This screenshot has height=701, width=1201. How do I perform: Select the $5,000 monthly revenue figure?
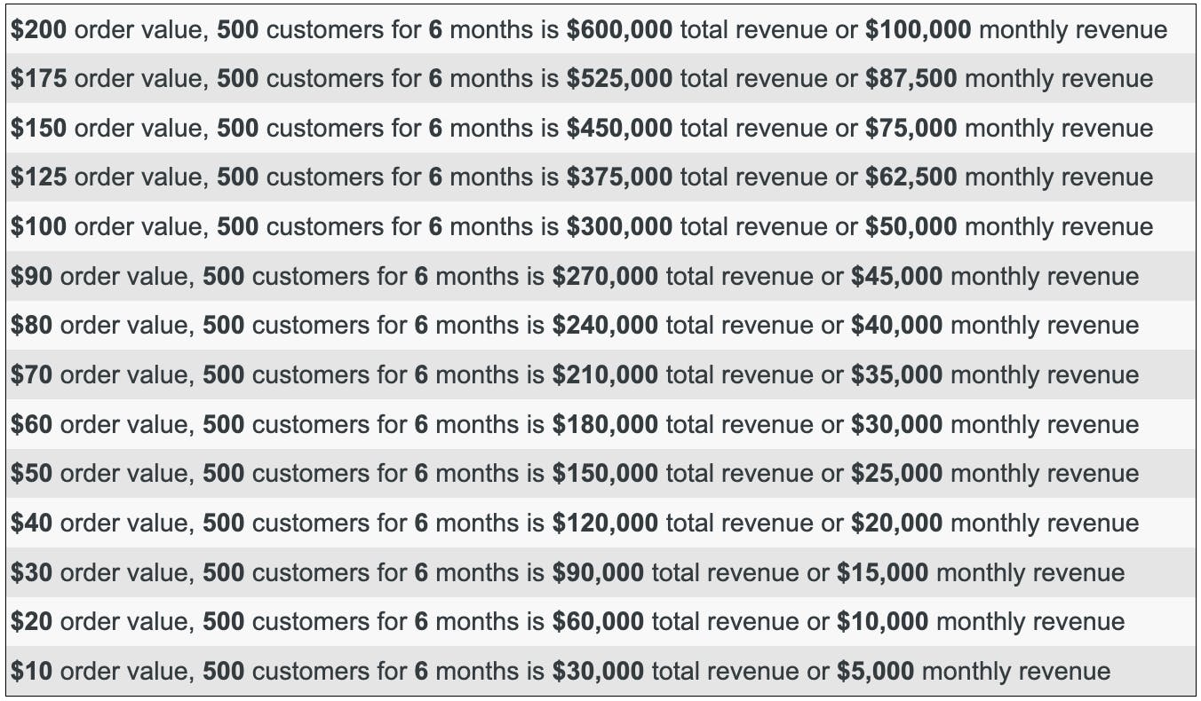[875, 671]
